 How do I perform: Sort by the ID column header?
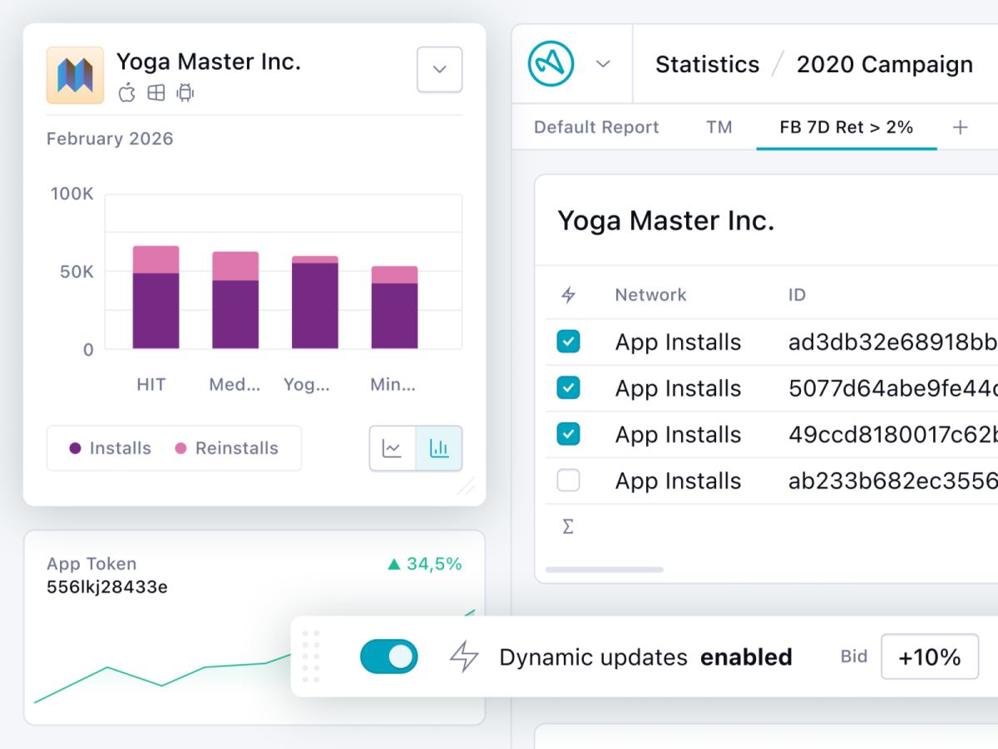797,294
